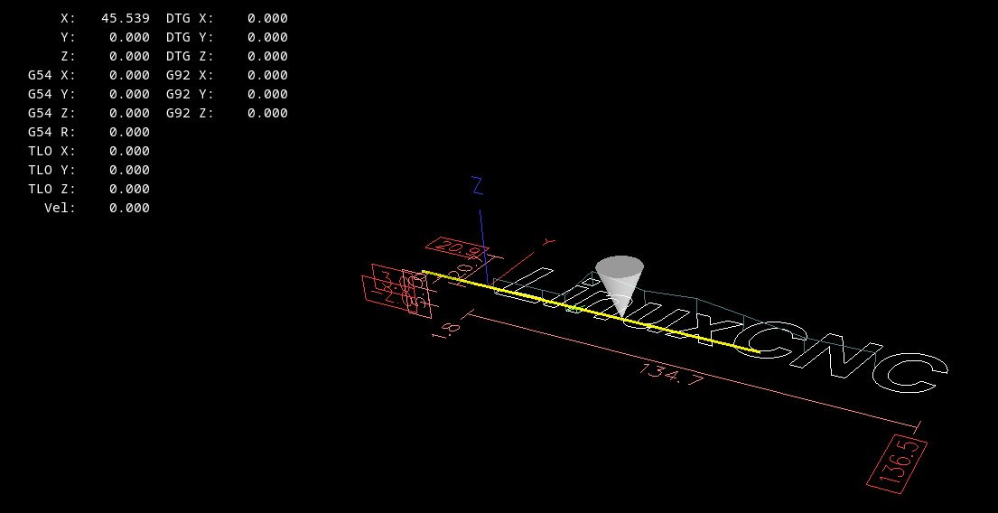The image size is (998, 513).
Task: Click the 136.5 boxed dimension label
Action: click(898, 464)
